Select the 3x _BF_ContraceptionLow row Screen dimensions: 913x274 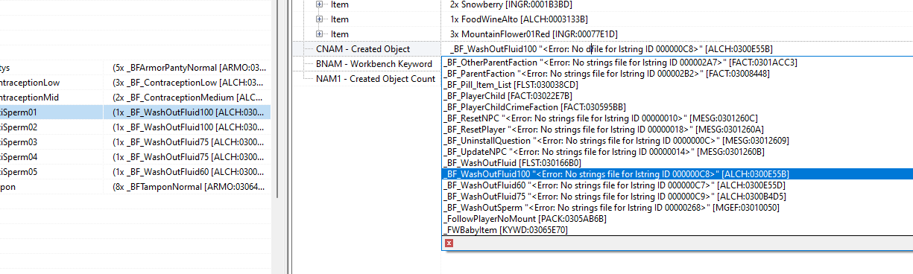(135, 83)
